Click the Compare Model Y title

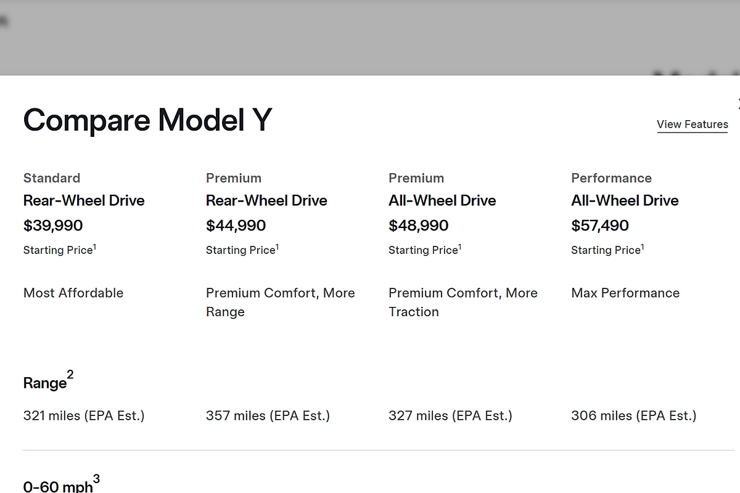point(147,120)
